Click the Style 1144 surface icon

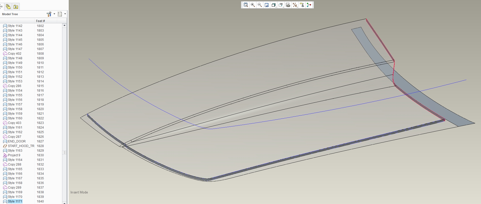(x=5, y=35)
